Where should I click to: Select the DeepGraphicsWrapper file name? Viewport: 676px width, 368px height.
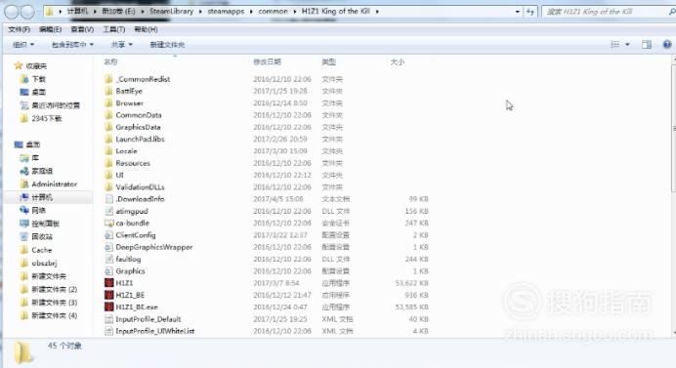pos(154,247)
